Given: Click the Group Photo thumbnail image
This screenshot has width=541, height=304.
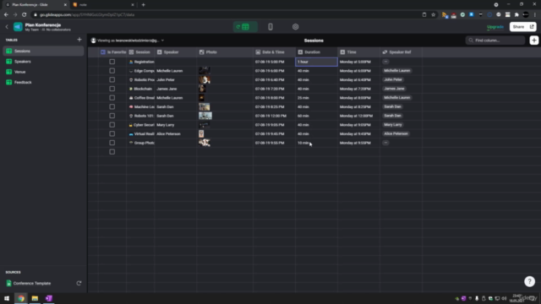Looking at the screenshot, I should (205, 143).
